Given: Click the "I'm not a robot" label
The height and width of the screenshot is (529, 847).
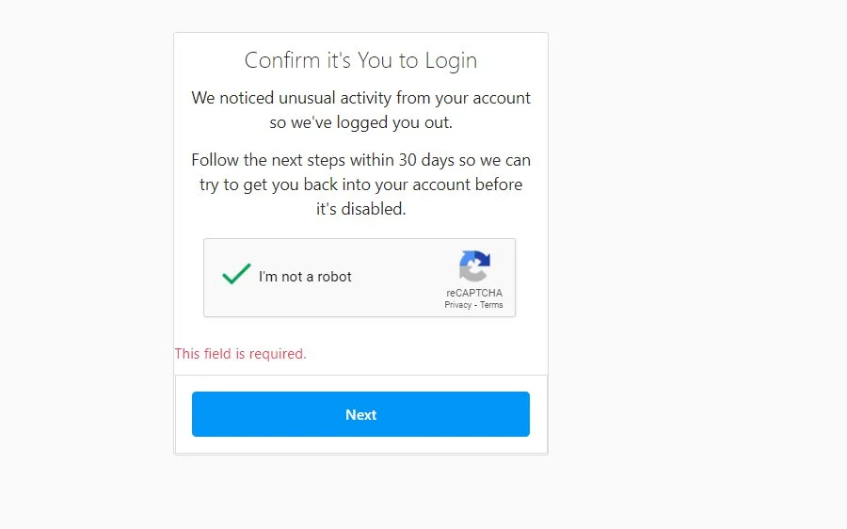Looking at the screenshot, I should [305, 277].
